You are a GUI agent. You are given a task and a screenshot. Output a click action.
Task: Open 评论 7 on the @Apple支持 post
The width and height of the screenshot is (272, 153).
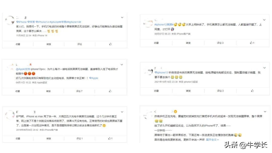[x=79, y=91]
